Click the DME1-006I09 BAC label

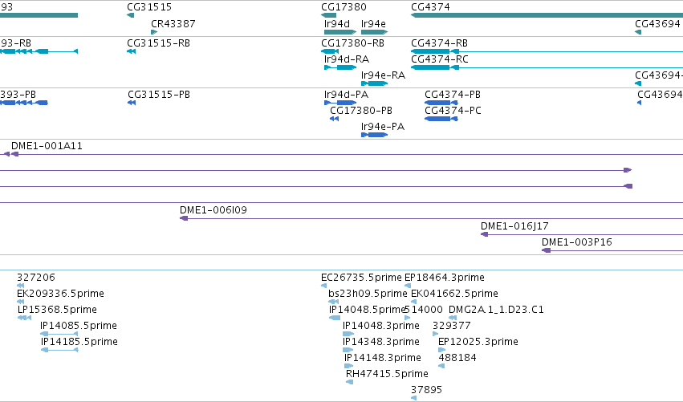(213, 210)
